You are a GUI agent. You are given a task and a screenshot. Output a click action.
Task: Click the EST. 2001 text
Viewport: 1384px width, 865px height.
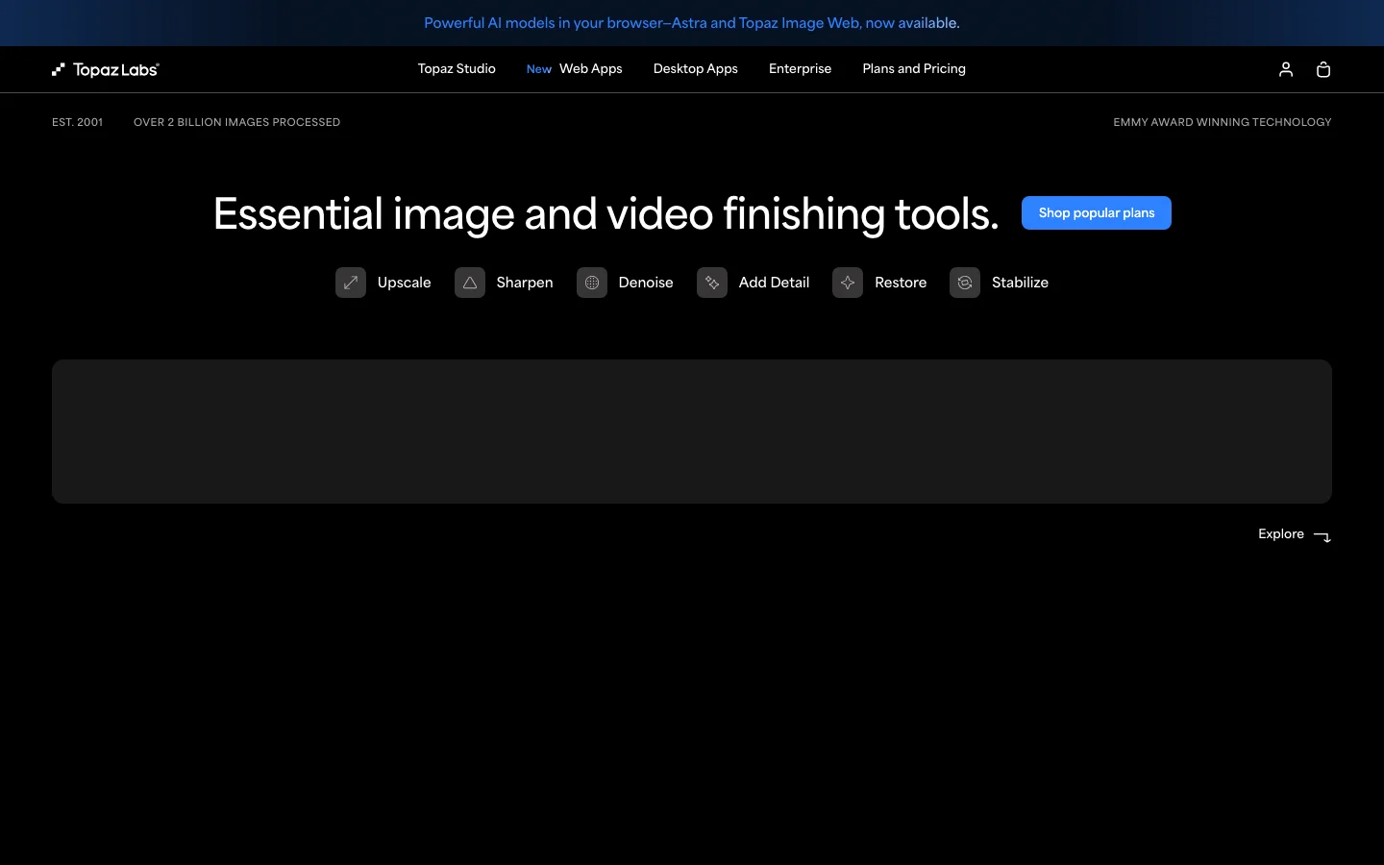pyautogui.click(x=77, y=122)
